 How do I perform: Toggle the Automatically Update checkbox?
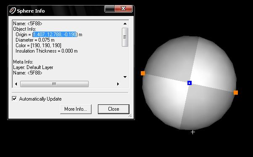(14, 98)
